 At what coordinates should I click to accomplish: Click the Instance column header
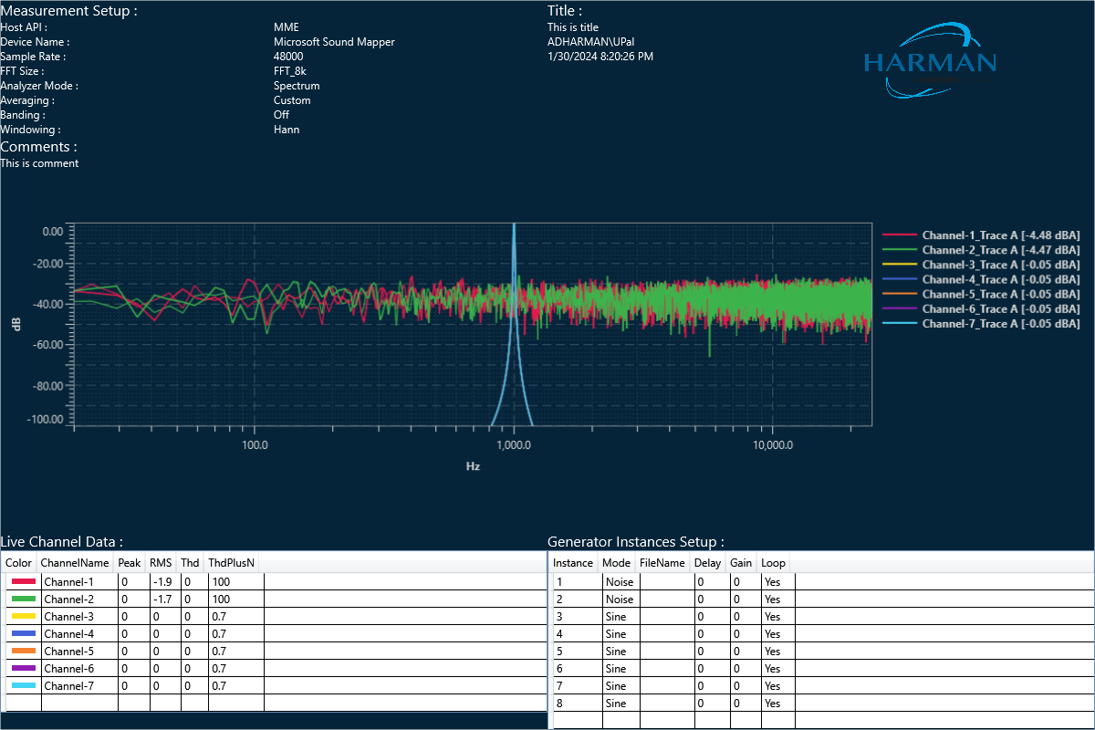tap(573, 563)
